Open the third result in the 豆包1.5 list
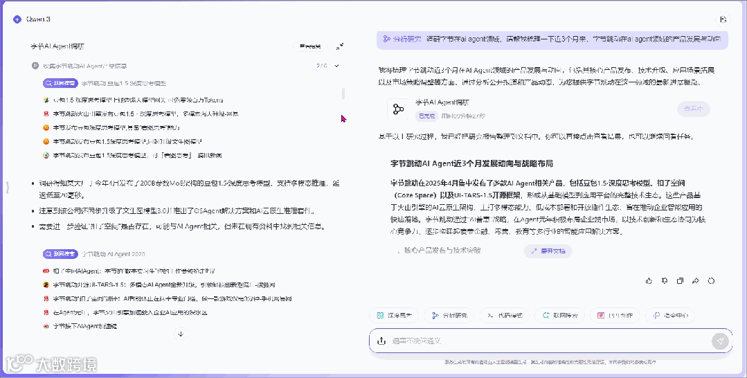The width and height of the screenshot is (747, 378). [116, 128]
